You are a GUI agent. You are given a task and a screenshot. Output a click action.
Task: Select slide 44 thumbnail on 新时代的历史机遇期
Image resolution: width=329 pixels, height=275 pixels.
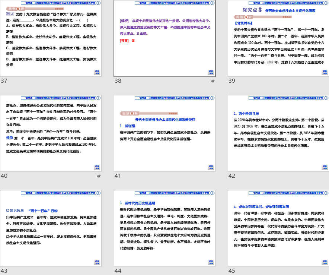tap(165, 228)
